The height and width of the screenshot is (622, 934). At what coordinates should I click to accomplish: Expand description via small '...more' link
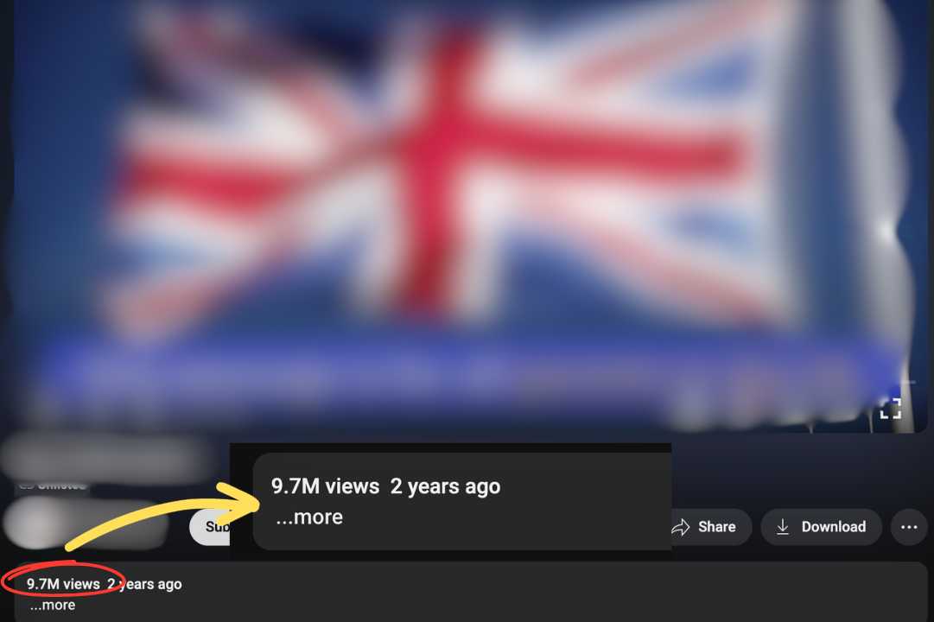(x=53, y=606)
